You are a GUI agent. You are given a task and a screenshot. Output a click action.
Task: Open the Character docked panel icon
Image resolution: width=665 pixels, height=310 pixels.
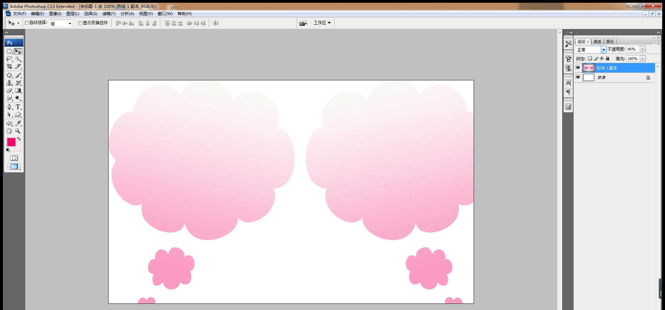pyautogui.click(x=568, y=83)
